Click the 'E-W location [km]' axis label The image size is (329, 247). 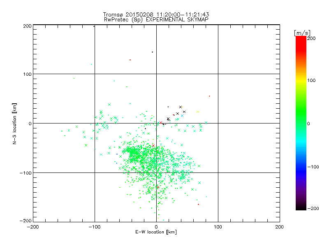point(156,232)
